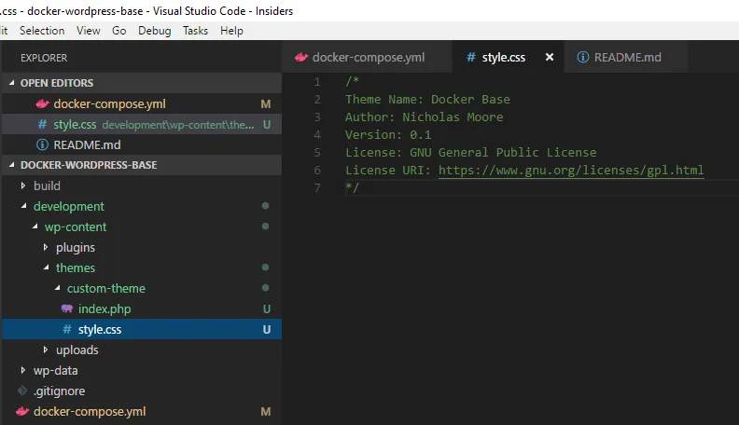Click the PHP elephant icon beside index.php

pos(67,308)
